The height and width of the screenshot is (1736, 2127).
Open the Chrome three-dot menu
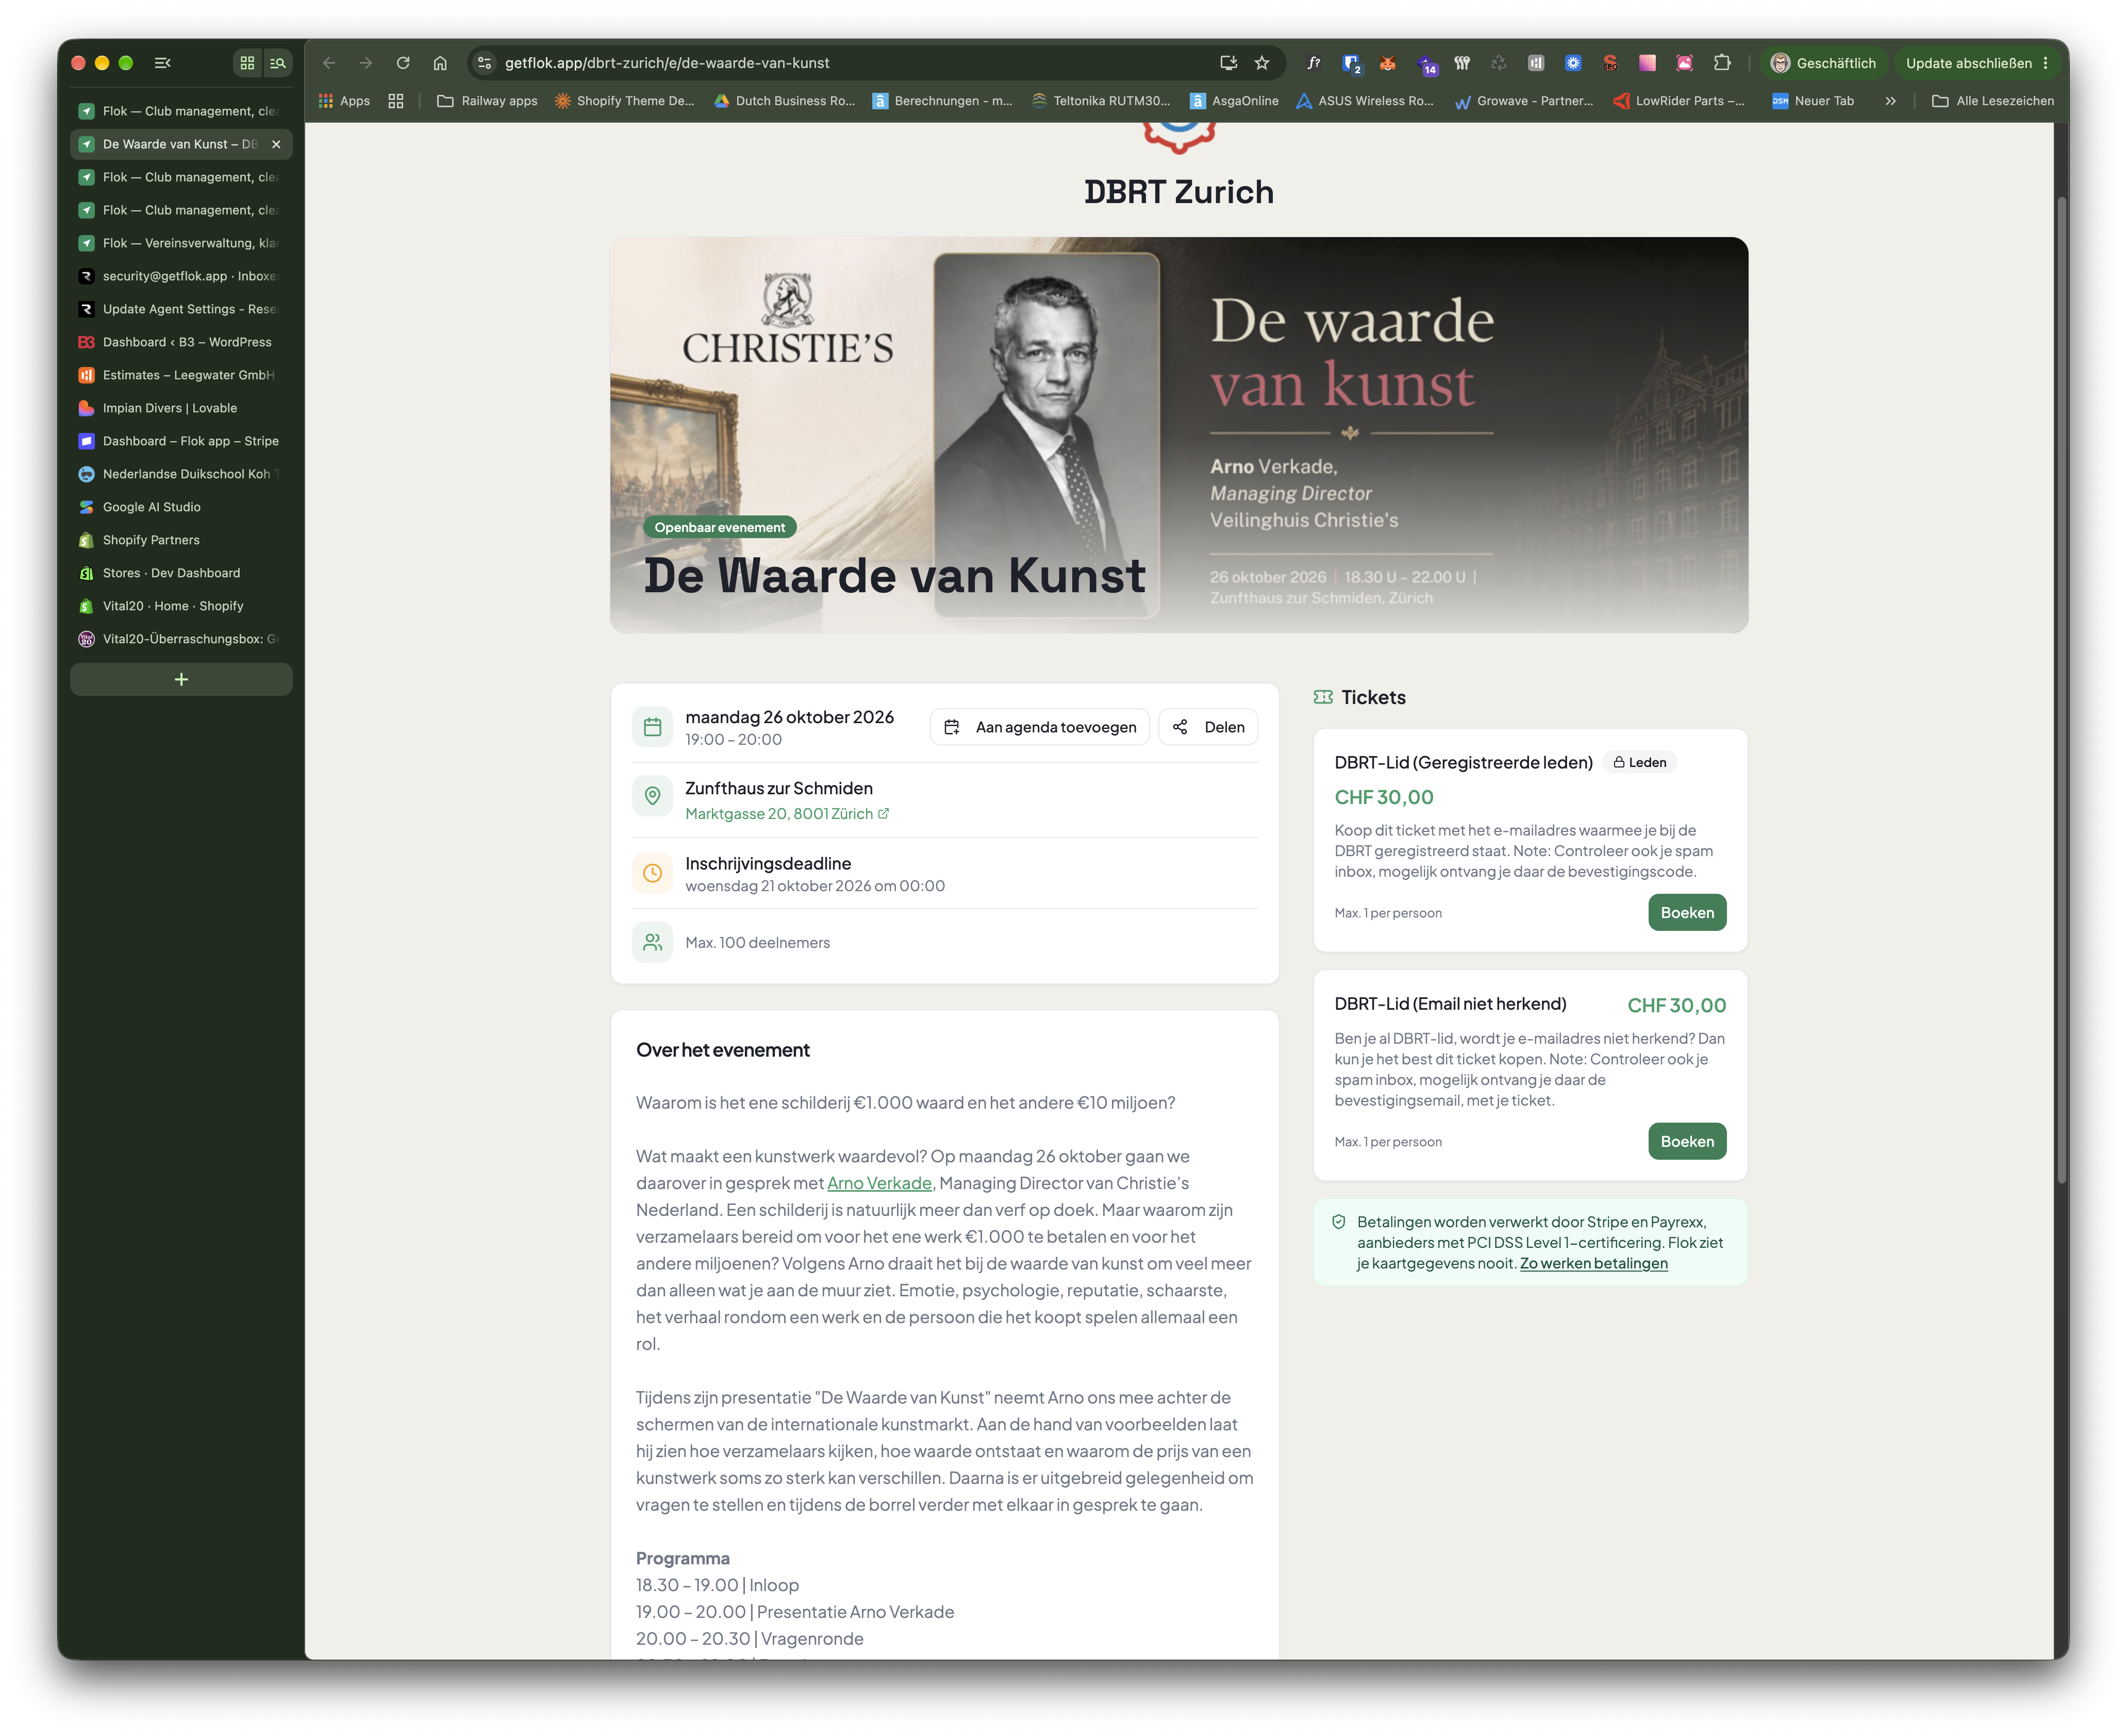coord(2046,63)
